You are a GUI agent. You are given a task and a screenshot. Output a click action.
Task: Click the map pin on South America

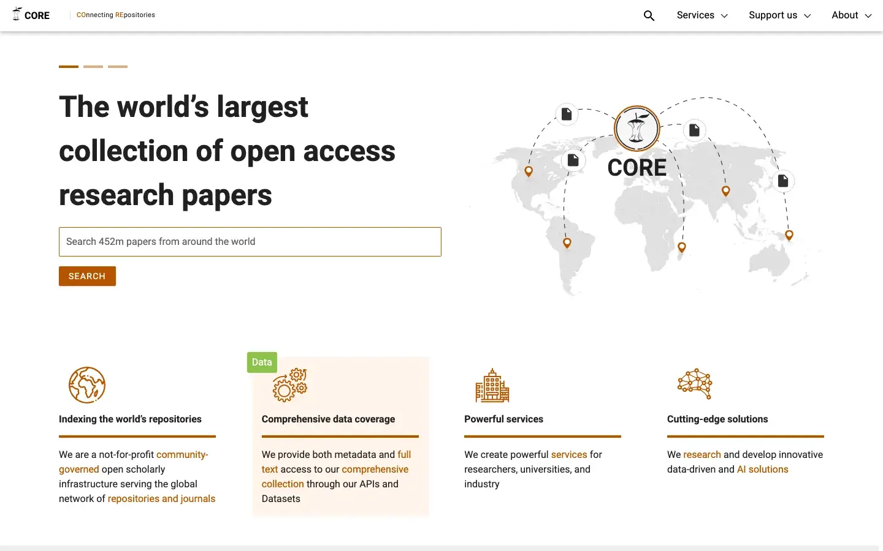(x=567, y=244)
